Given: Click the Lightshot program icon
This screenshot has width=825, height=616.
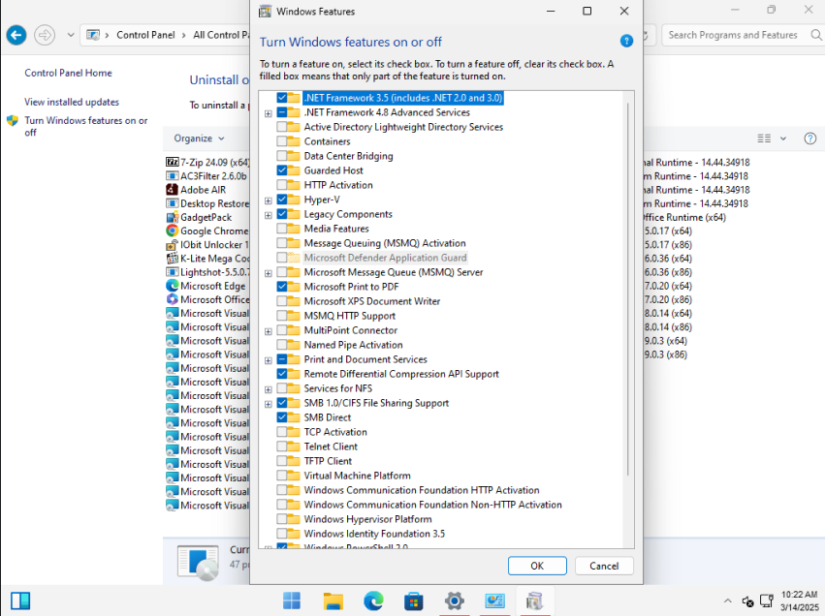Looking at the screenshot, I should point(172,272).
